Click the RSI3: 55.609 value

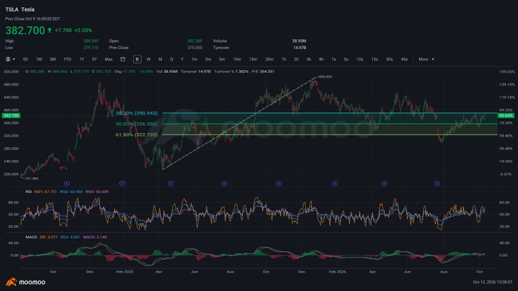[x=97, y=192]
